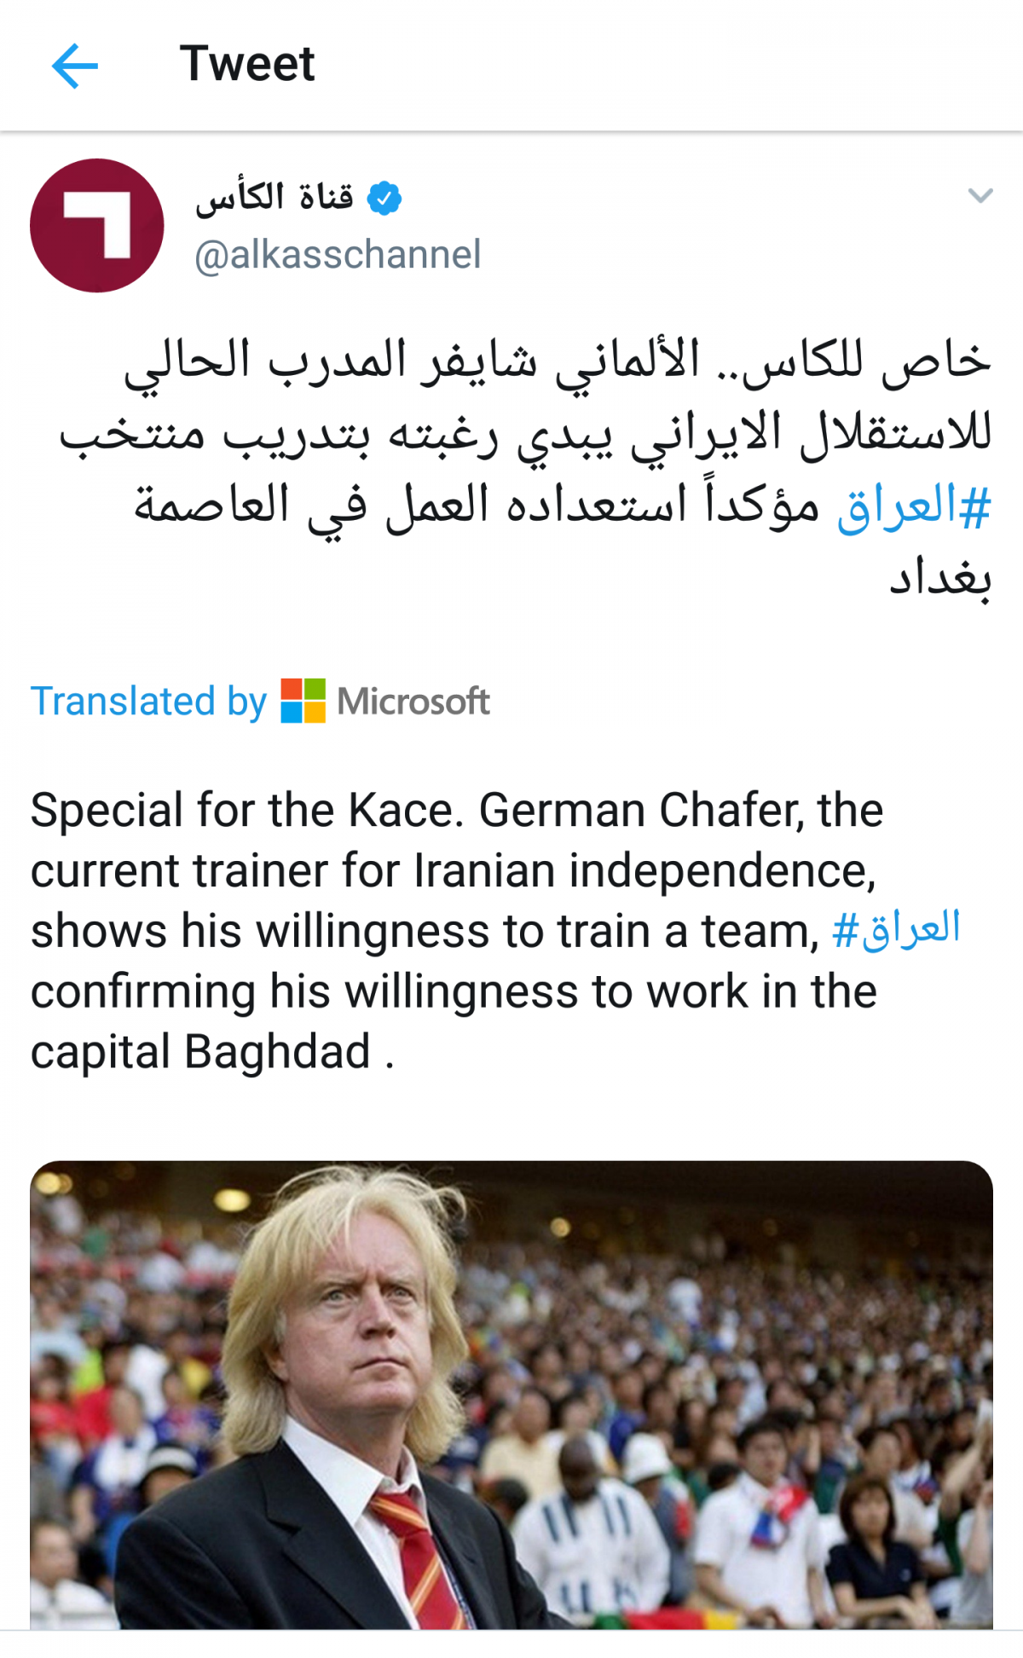Click the blue verified badge

point(384,199)
